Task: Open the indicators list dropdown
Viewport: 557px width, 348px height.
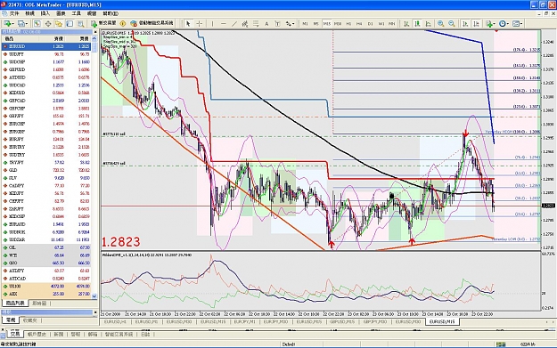Action: [490, 23]
